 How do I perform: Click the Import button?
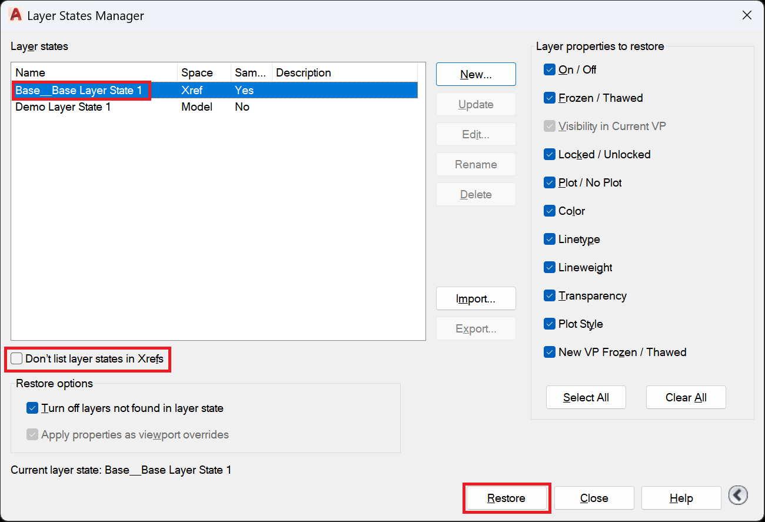(x=475, y=299)
